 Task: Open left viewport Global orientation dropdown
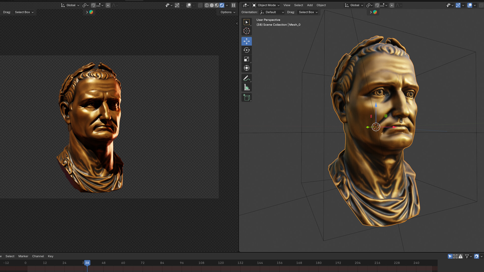click(x=70, y=5)
